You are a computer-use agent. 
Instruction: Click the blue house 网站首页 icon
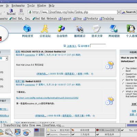pyautogui.click(x=27, y=28)
